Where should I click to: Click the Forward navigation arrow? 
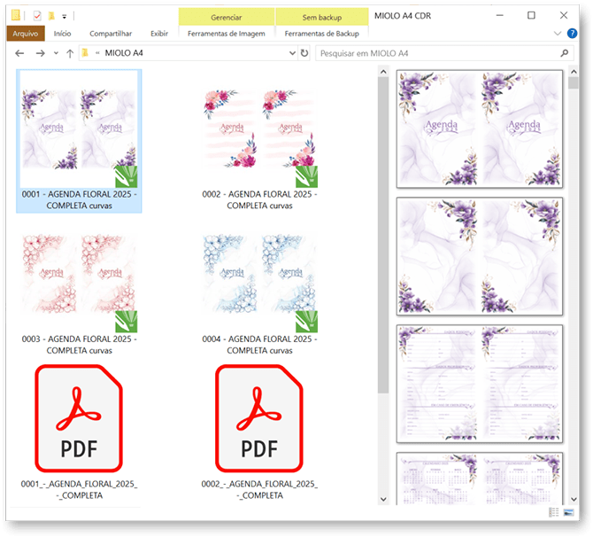click(x=40, y=53)
